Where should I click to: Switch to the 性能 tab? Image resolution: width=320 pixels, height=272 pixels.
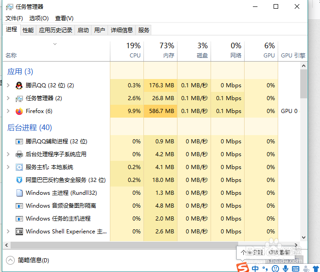(x=28, y=30)
